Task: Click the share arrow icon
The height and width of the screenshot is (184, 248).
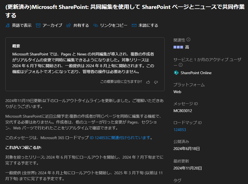Action: pos(69,25)
